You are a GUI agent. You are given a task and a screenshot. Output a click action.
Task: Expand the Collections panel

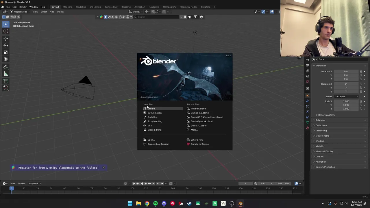[x=321, y=125]
